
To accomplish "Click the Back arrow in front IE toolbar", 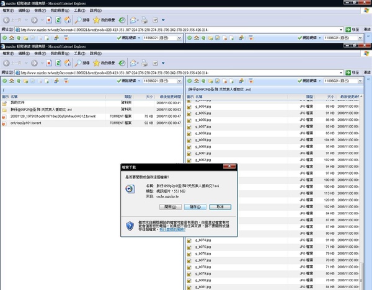I will [x=7, y=63].
